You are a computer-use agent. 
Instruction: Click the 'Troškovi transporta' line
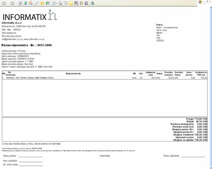point(189,124)
